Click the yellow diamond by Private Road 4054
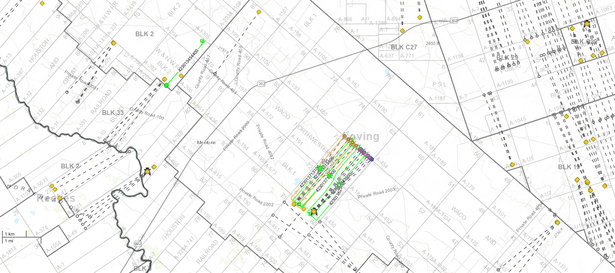This screenshot has width=615, height=273. point(557,222)
